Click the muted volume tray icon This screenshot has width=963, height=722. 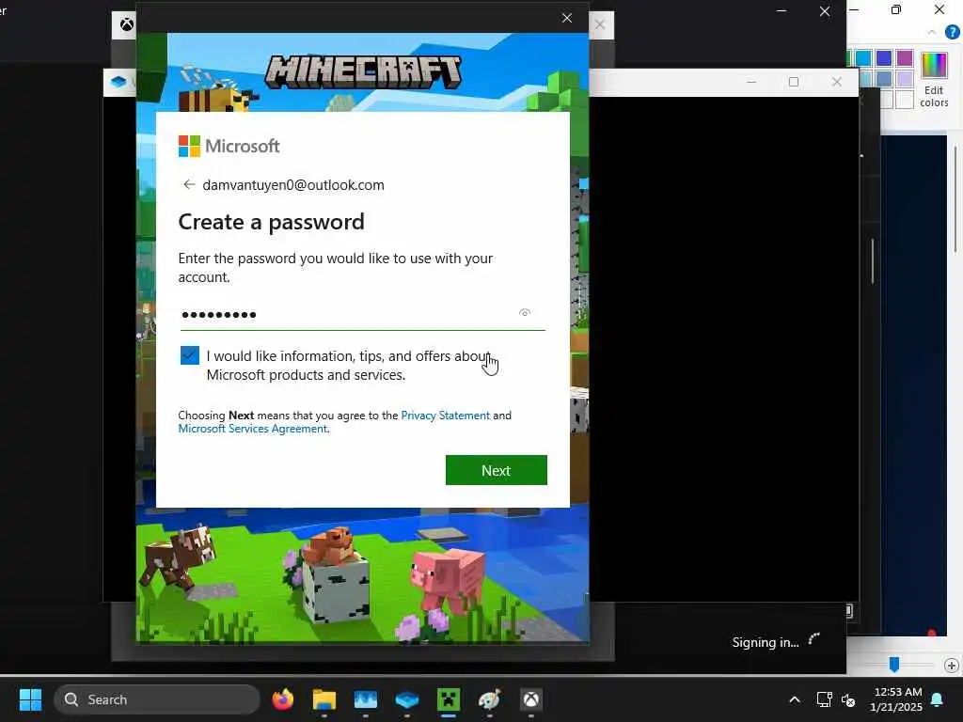849,699
